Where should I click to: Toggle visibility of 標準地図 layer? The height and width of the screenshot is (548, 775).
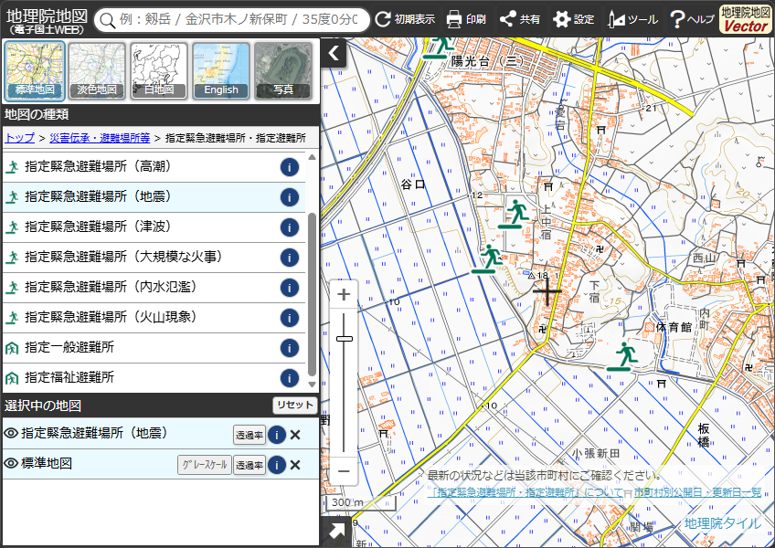[11, 463]
